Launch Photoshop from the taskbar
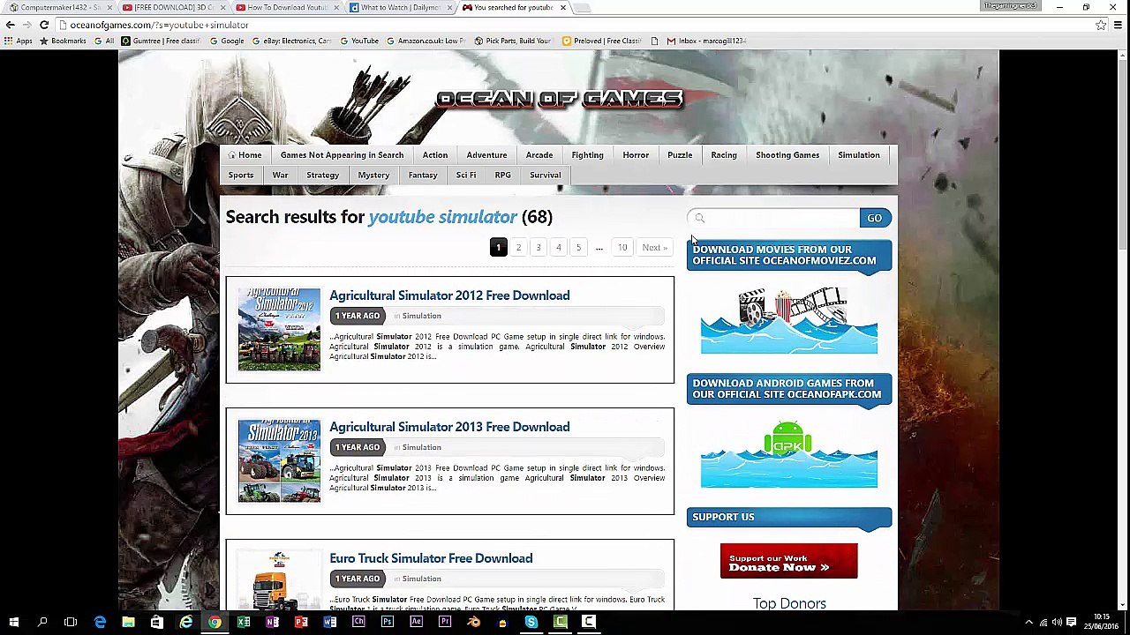This screenshot has width=1130, height=635. click(x=388, y=623)
